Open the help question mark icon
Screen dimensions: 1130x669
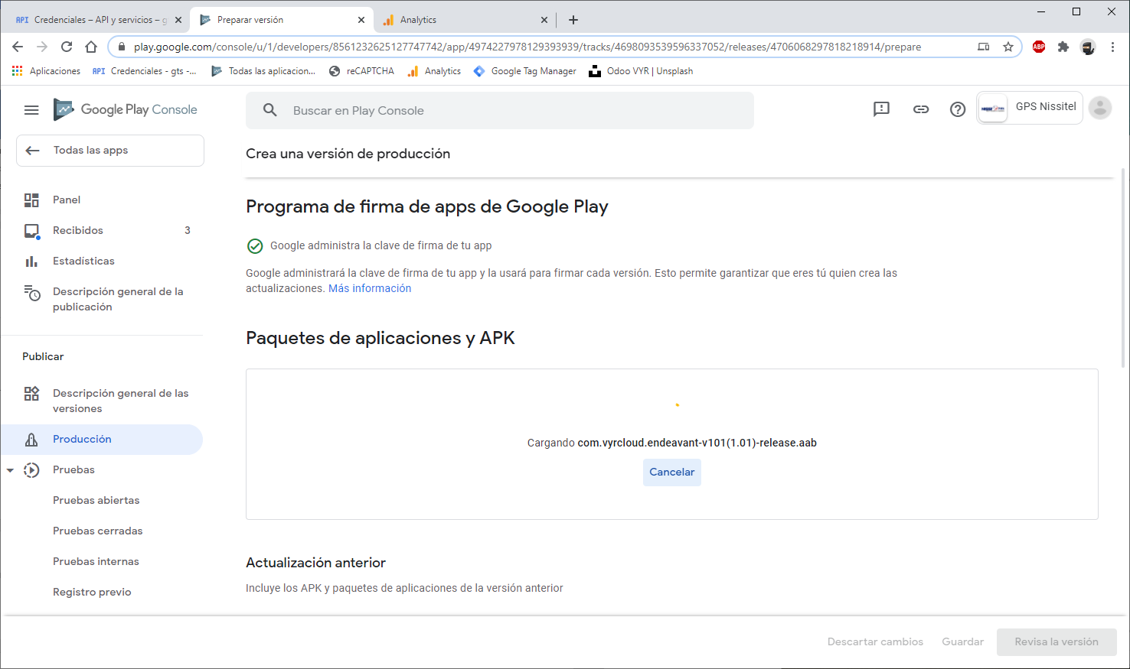click(x=957, y=109)
